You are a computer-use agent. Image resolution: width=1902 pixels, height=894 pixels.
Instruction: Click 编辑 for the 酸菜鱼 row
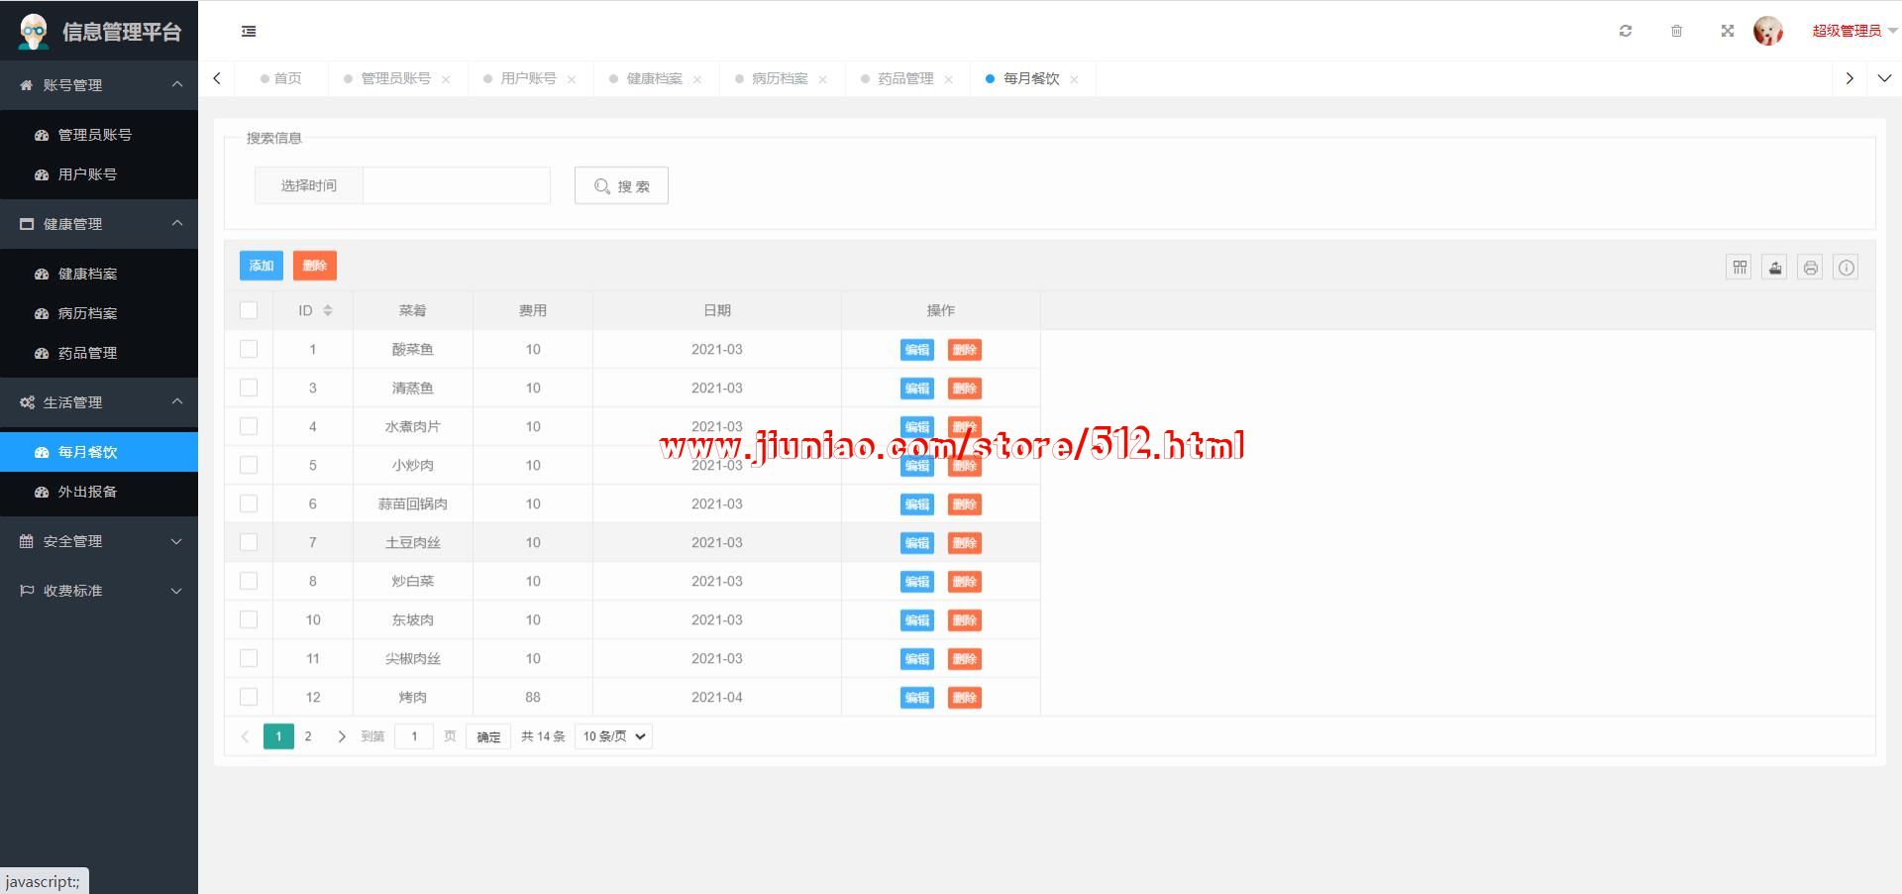917,350
